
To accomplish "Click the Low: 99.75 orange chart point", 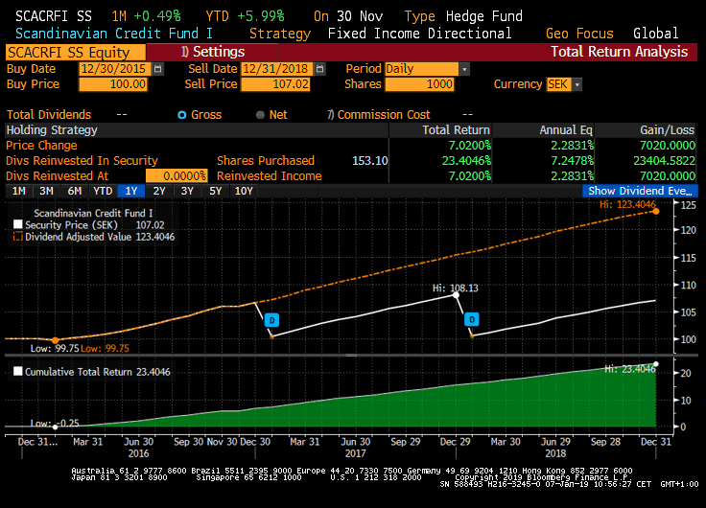I will 55,340.
